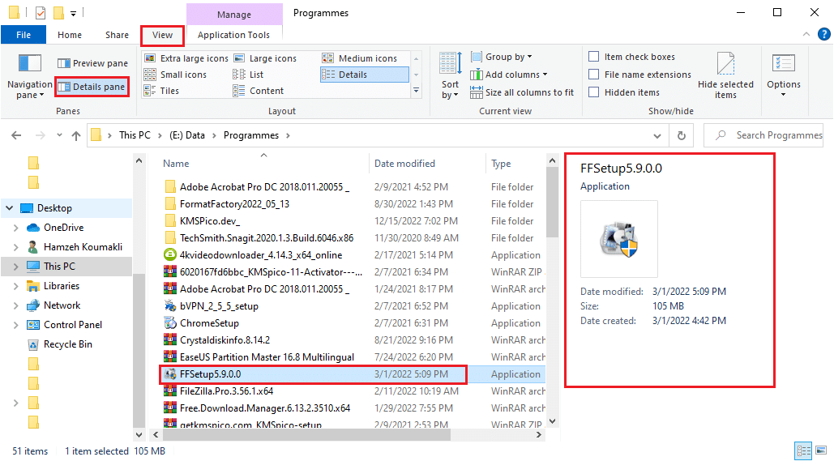Sort files by Date modified column

(404, 164)
